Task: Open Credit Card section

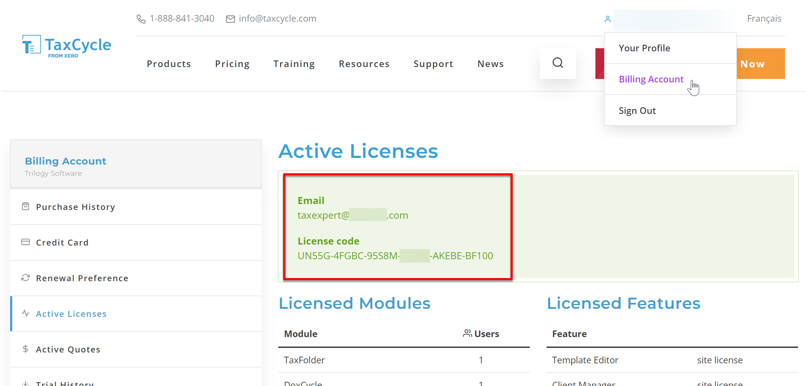Action: (136, 242)
